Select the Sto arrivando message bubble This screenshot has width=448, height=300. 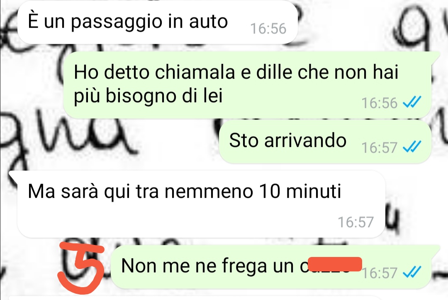pyautogui.click(x=325, y=142)
